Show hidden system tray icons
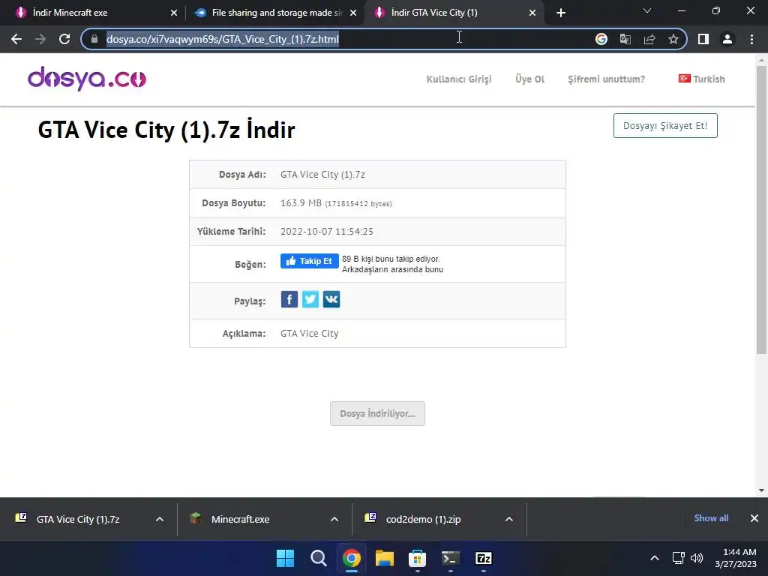768x576 pixels. click(x=654, y=558)
